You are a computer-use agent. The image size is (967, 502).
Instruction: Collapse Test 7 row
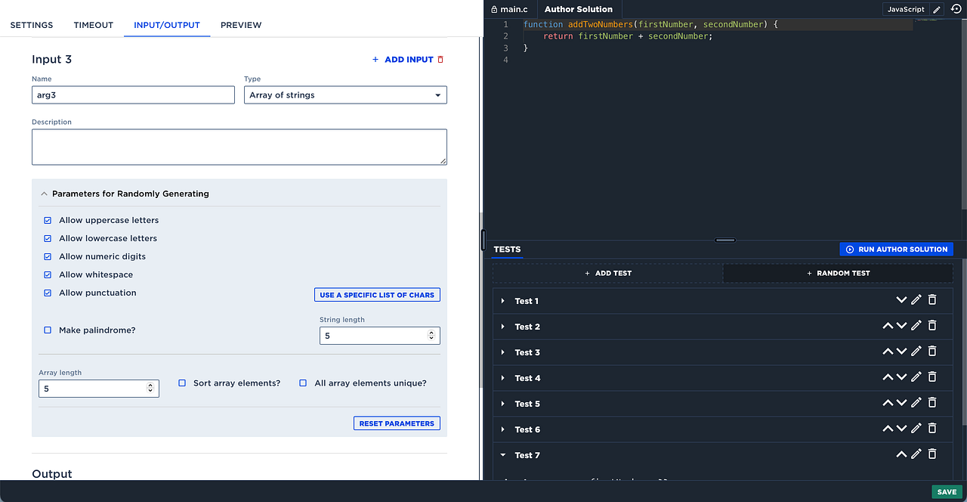tap(502, 455)
